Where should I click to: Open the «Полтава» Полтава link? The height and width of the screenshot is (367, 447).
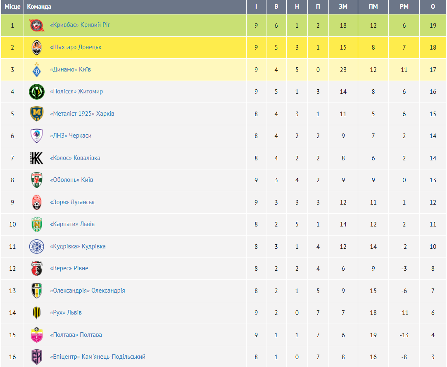pyautogui.click(x=76, y=335)
